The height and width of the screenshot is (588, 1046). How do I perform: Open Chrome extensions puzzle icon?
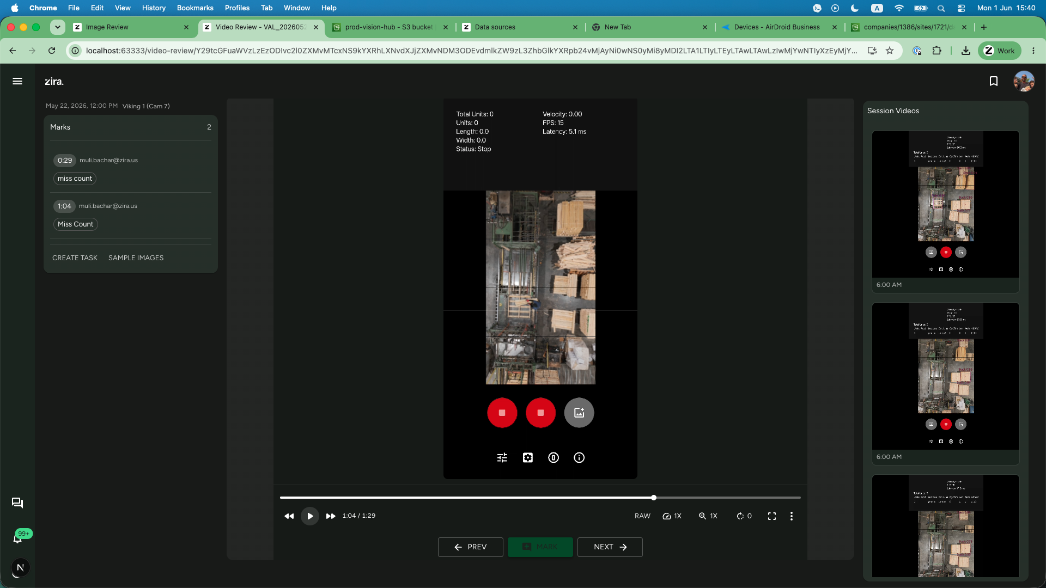(x=936, y=51)
